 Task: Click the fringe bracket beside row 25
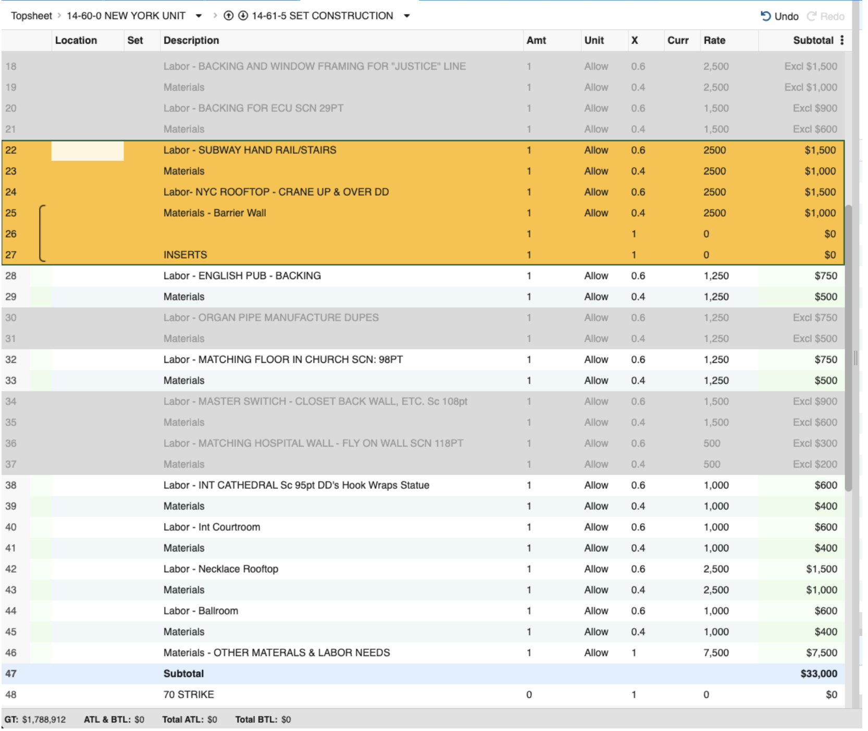pyautogui.click(x=42, y=233)
